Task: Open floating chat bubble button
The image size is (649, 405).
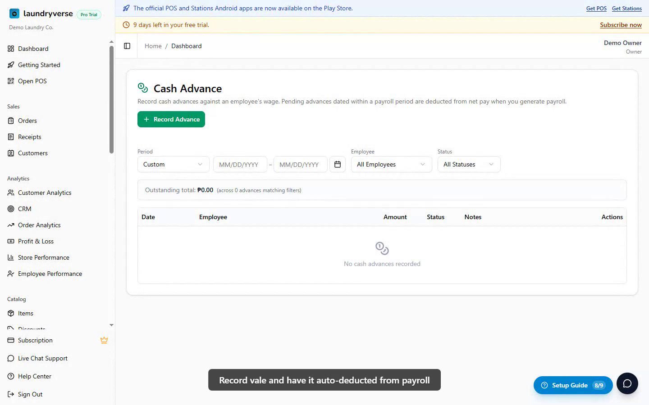Action: click(627, 383)
